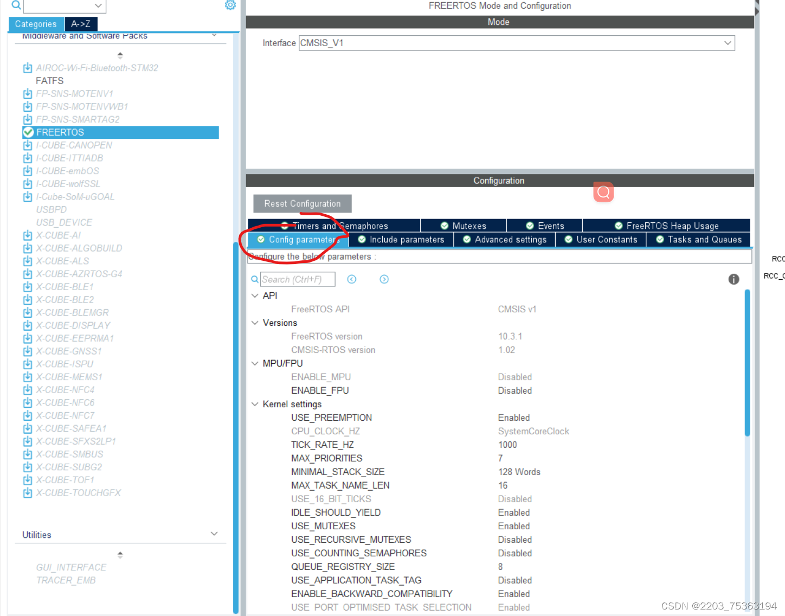Image resolution: width=785 pixels, height=616 pixels.
Task: Click the orange search overlay icon
Action: pos(603,192)
